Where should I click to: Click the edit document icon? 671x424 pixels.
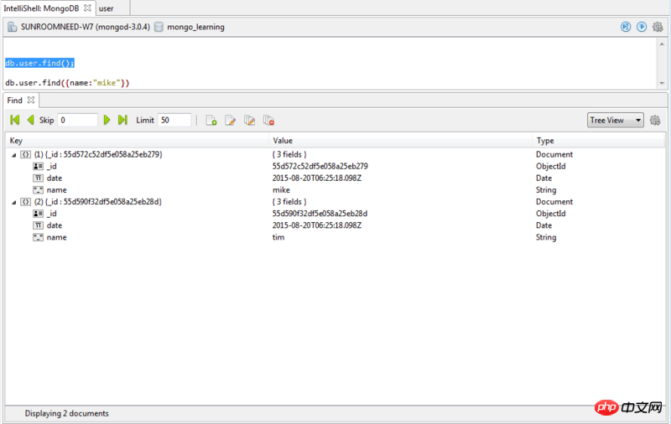click(x=230, y=121)
